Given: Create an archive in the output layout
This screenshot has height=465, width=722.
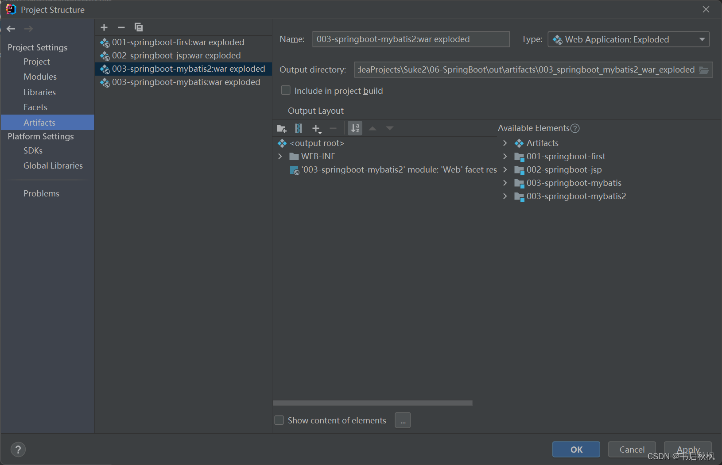Looking at the screenshot, I should pyautogui.click(x=299, y=128).
